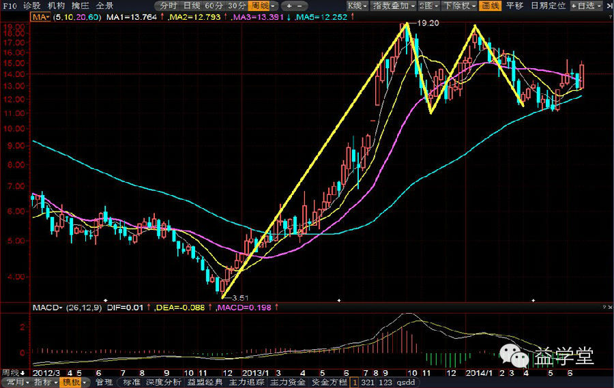Click the 平移 pan button
The image size is (614, 388).
click(515, 5)
